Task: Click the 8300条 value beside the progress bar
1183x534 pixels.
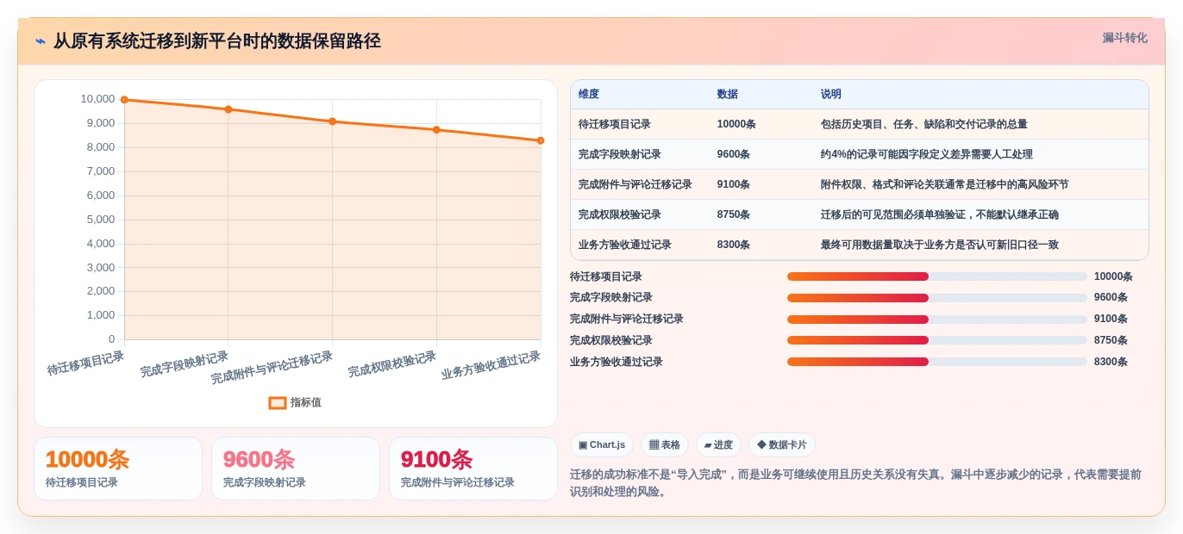Action: (x=1111, y=362)
